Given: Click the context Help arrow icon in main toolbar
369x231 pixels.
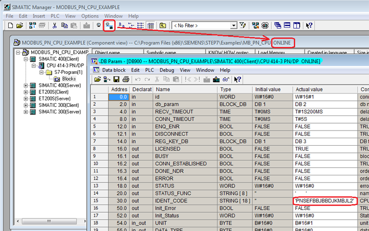Looking at the screenshot, I should pos(309,25).
